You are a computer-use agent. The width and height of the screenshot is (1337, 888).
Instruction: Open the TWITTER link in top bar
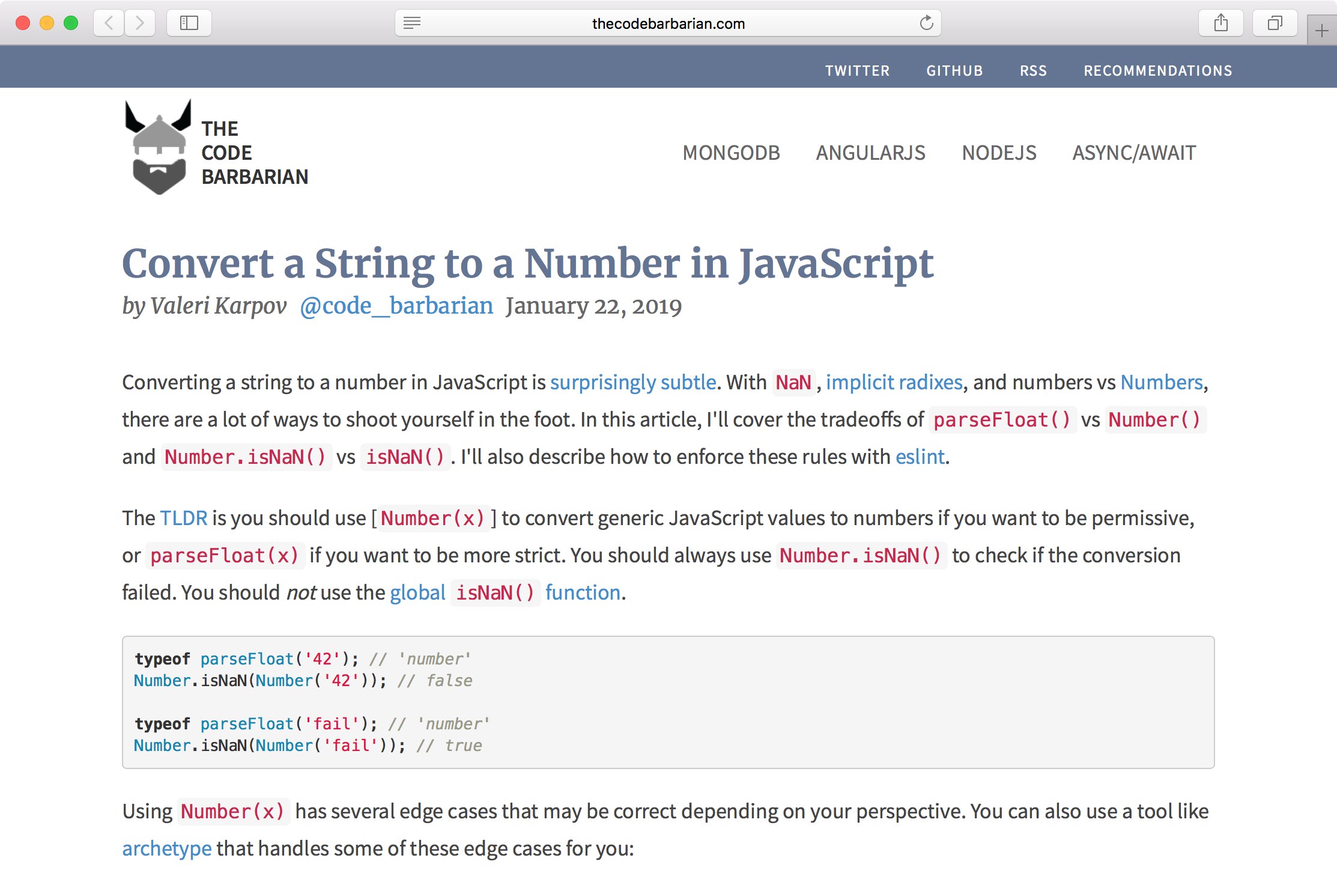pyautogui.click(x=857, y=70)
